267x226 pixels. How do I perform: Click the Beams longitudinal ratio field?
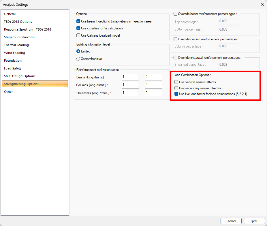130,77
